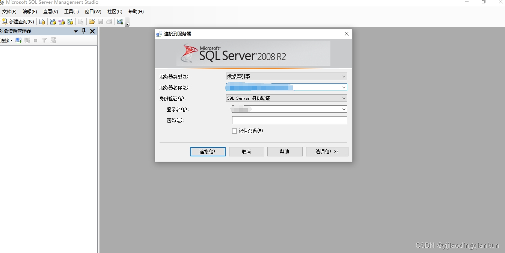Click the Cancel (取消) button
This screenshot has width=505, height=253.
(246, 151)
